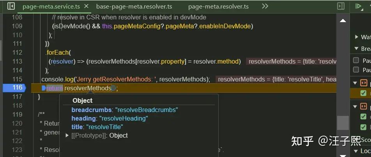The height and width of the screenshot is (157, 371).
Task: Click the "resolveTitle" value
Action: [104, 127]
